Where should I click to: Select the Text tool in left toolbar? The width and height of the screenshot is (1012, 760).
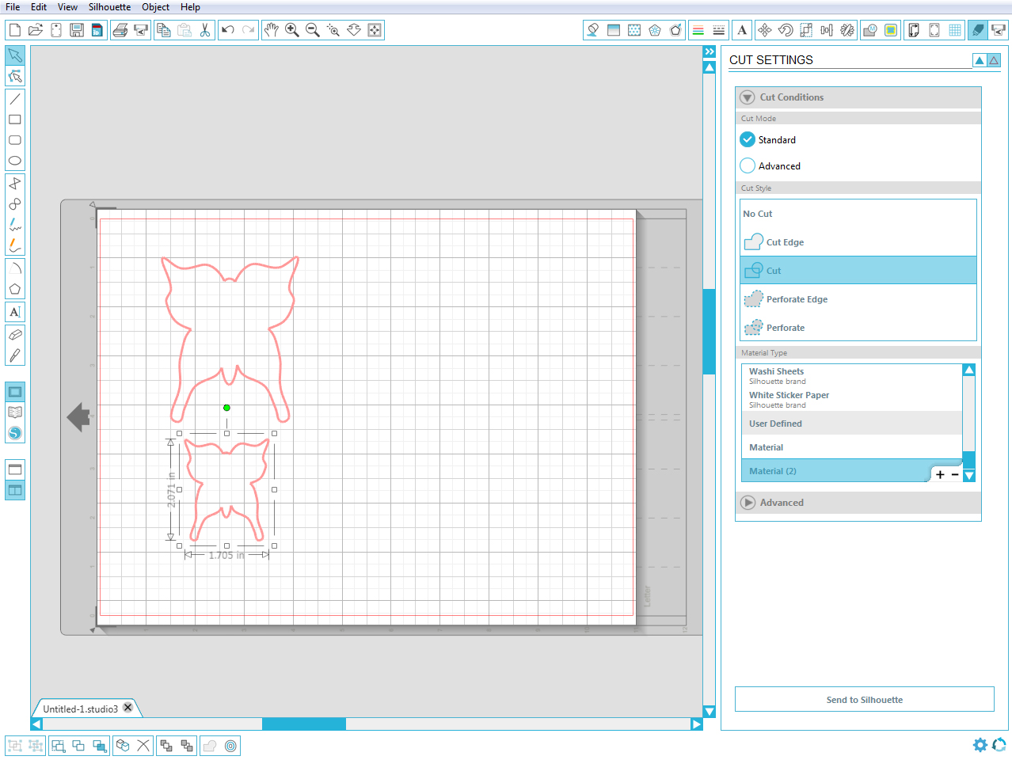point(15,312)
